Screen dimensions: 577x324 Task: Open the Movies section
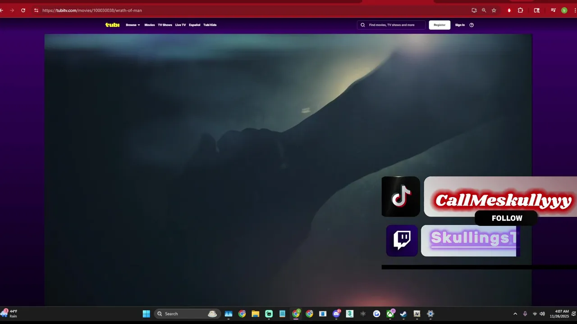pos(150,25)
